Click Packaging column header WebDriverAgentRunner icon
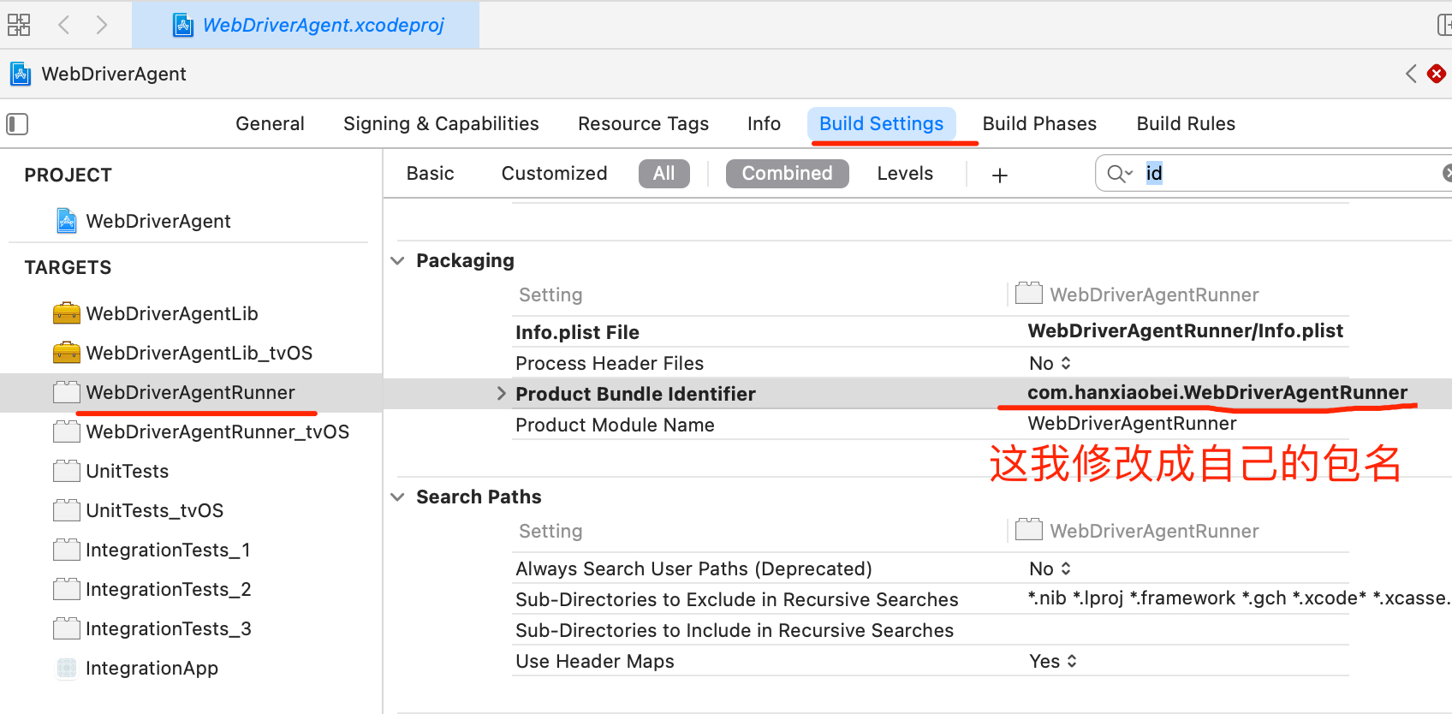The width and height of the screenshot is (1452, 714). [1029, 294]
